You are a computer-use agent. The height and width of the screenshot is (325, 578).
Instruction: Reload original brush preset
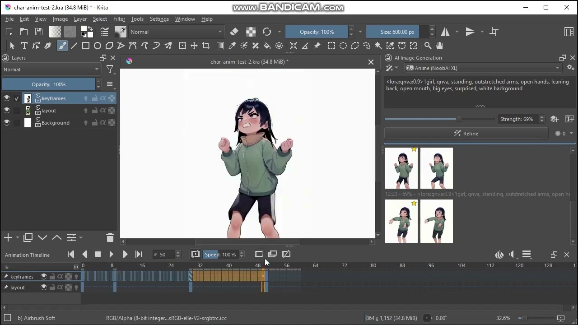pyautogui.click(x=267, y=32)
